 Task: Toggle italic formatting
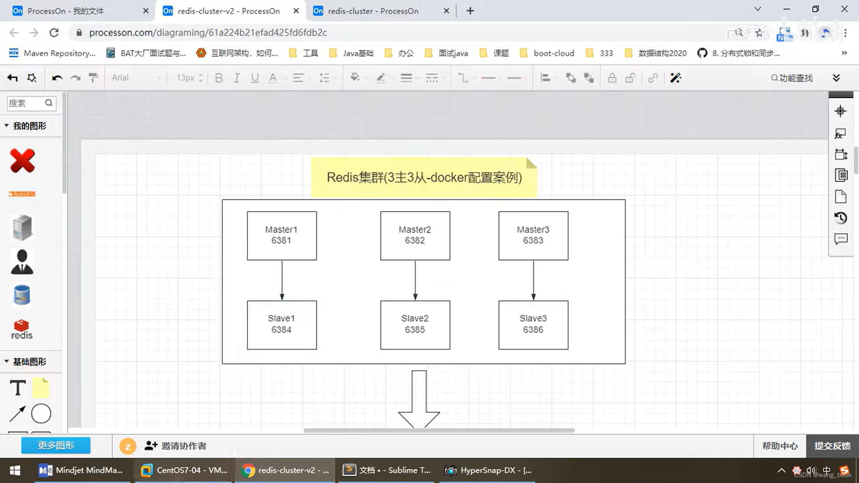(x=237, y=78)
